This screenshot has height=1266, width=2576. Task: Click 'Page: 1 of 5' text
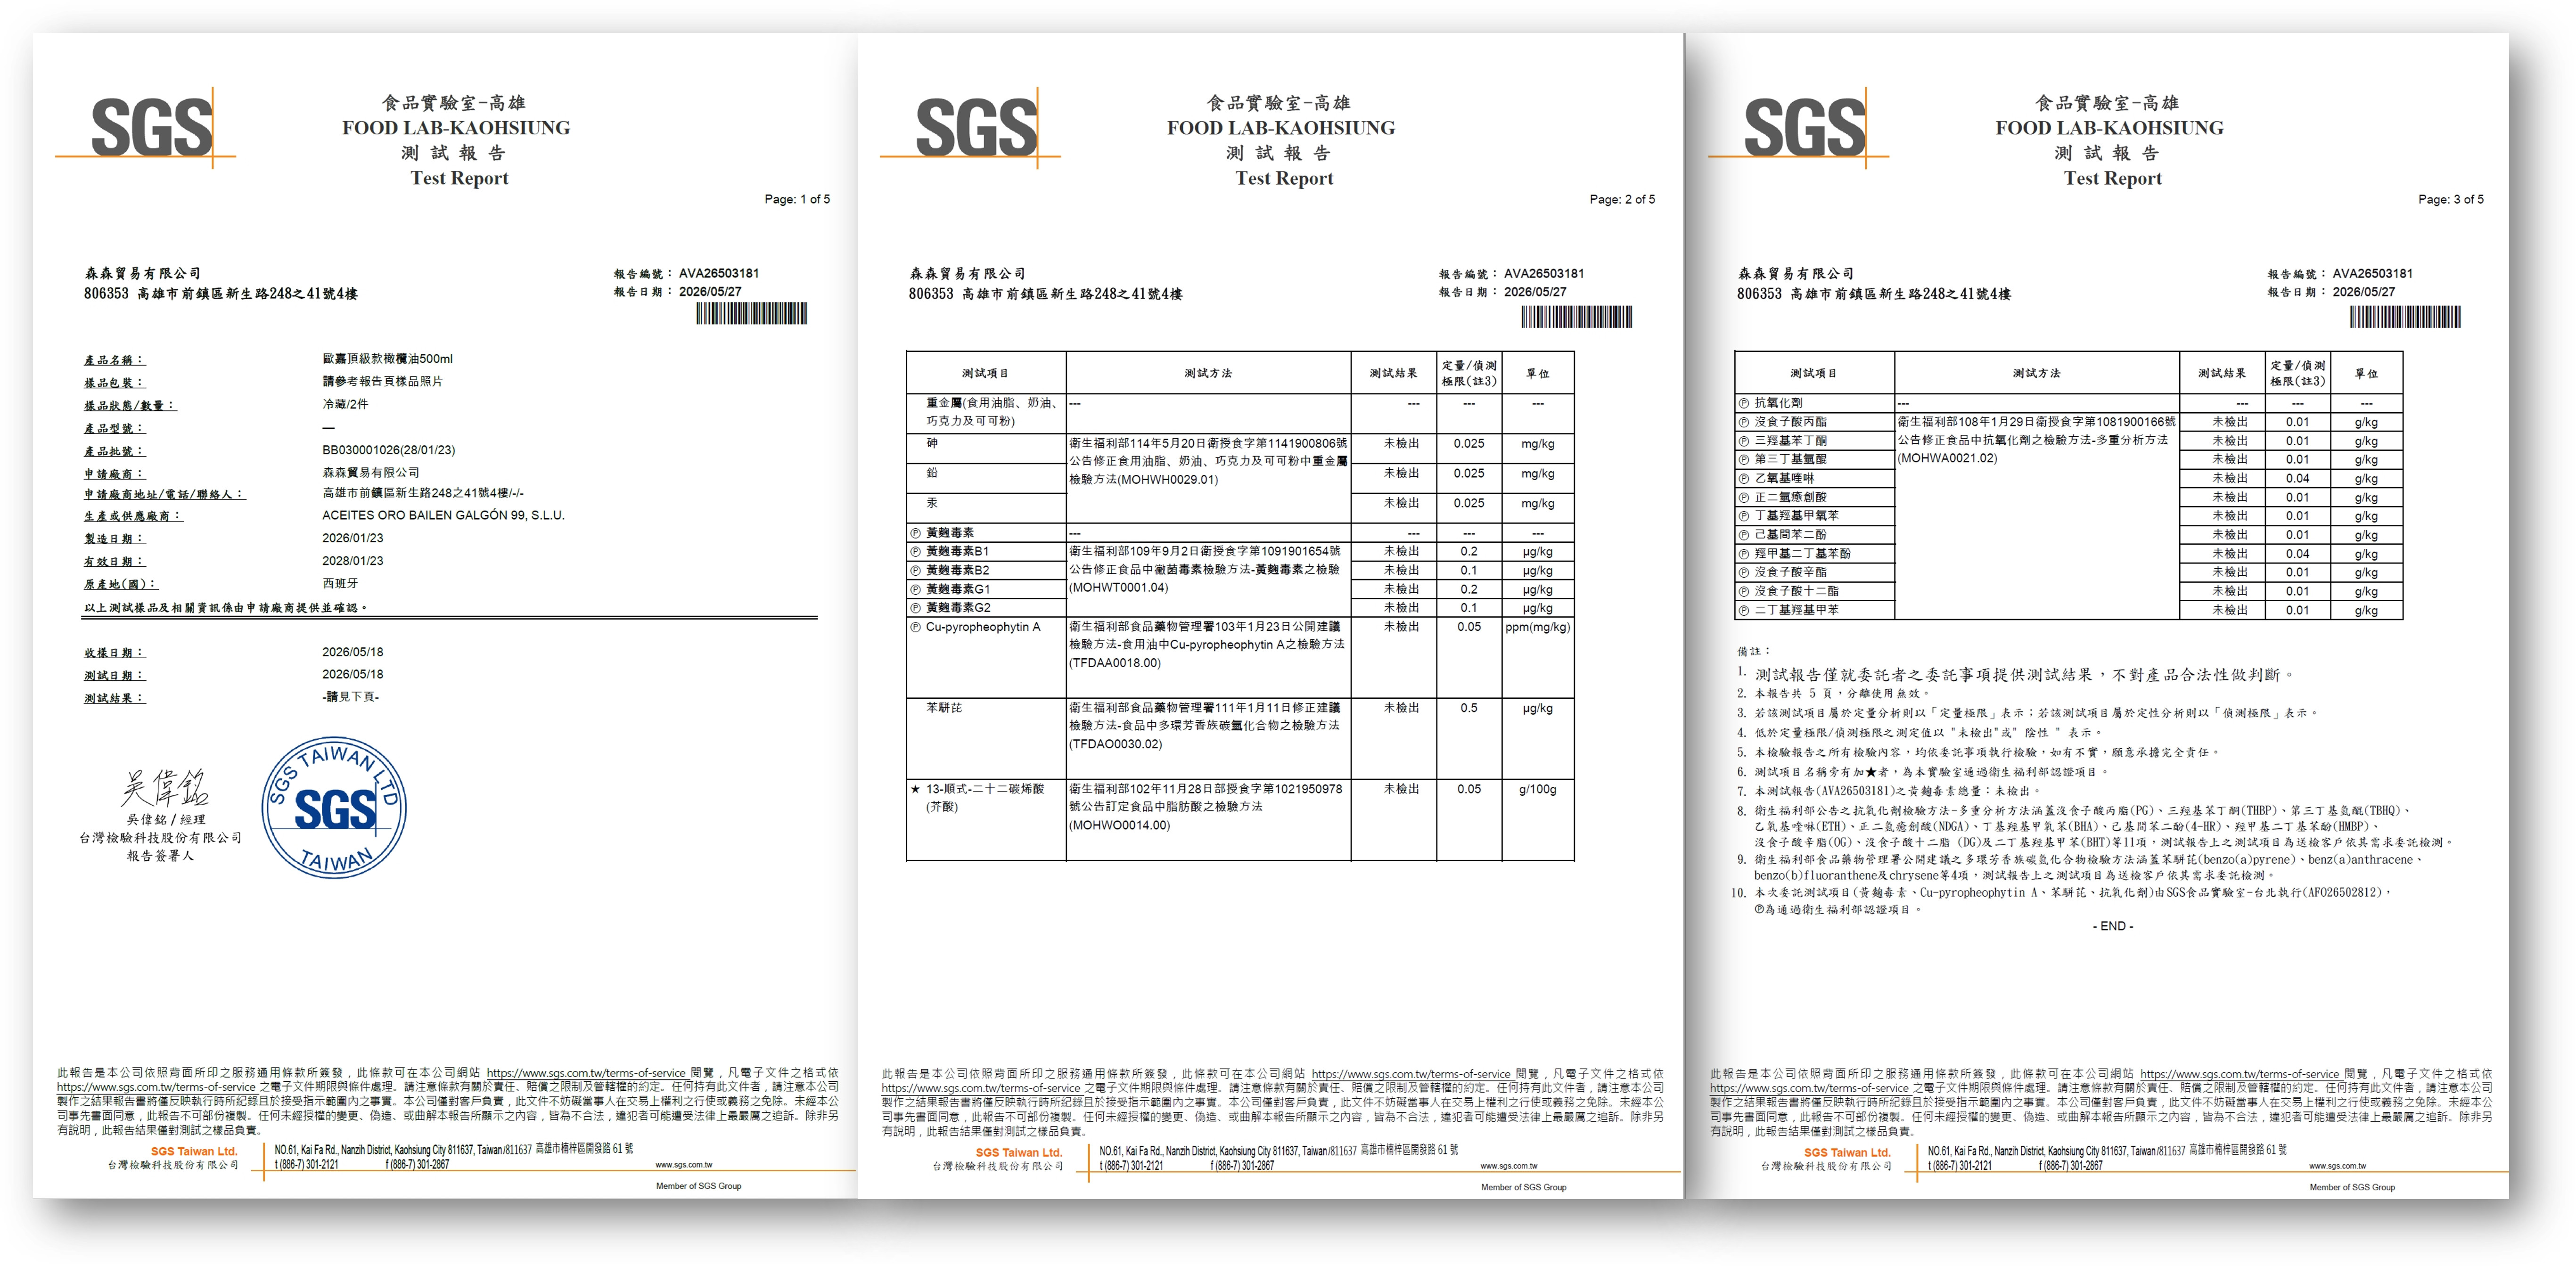tap(797, 199)
